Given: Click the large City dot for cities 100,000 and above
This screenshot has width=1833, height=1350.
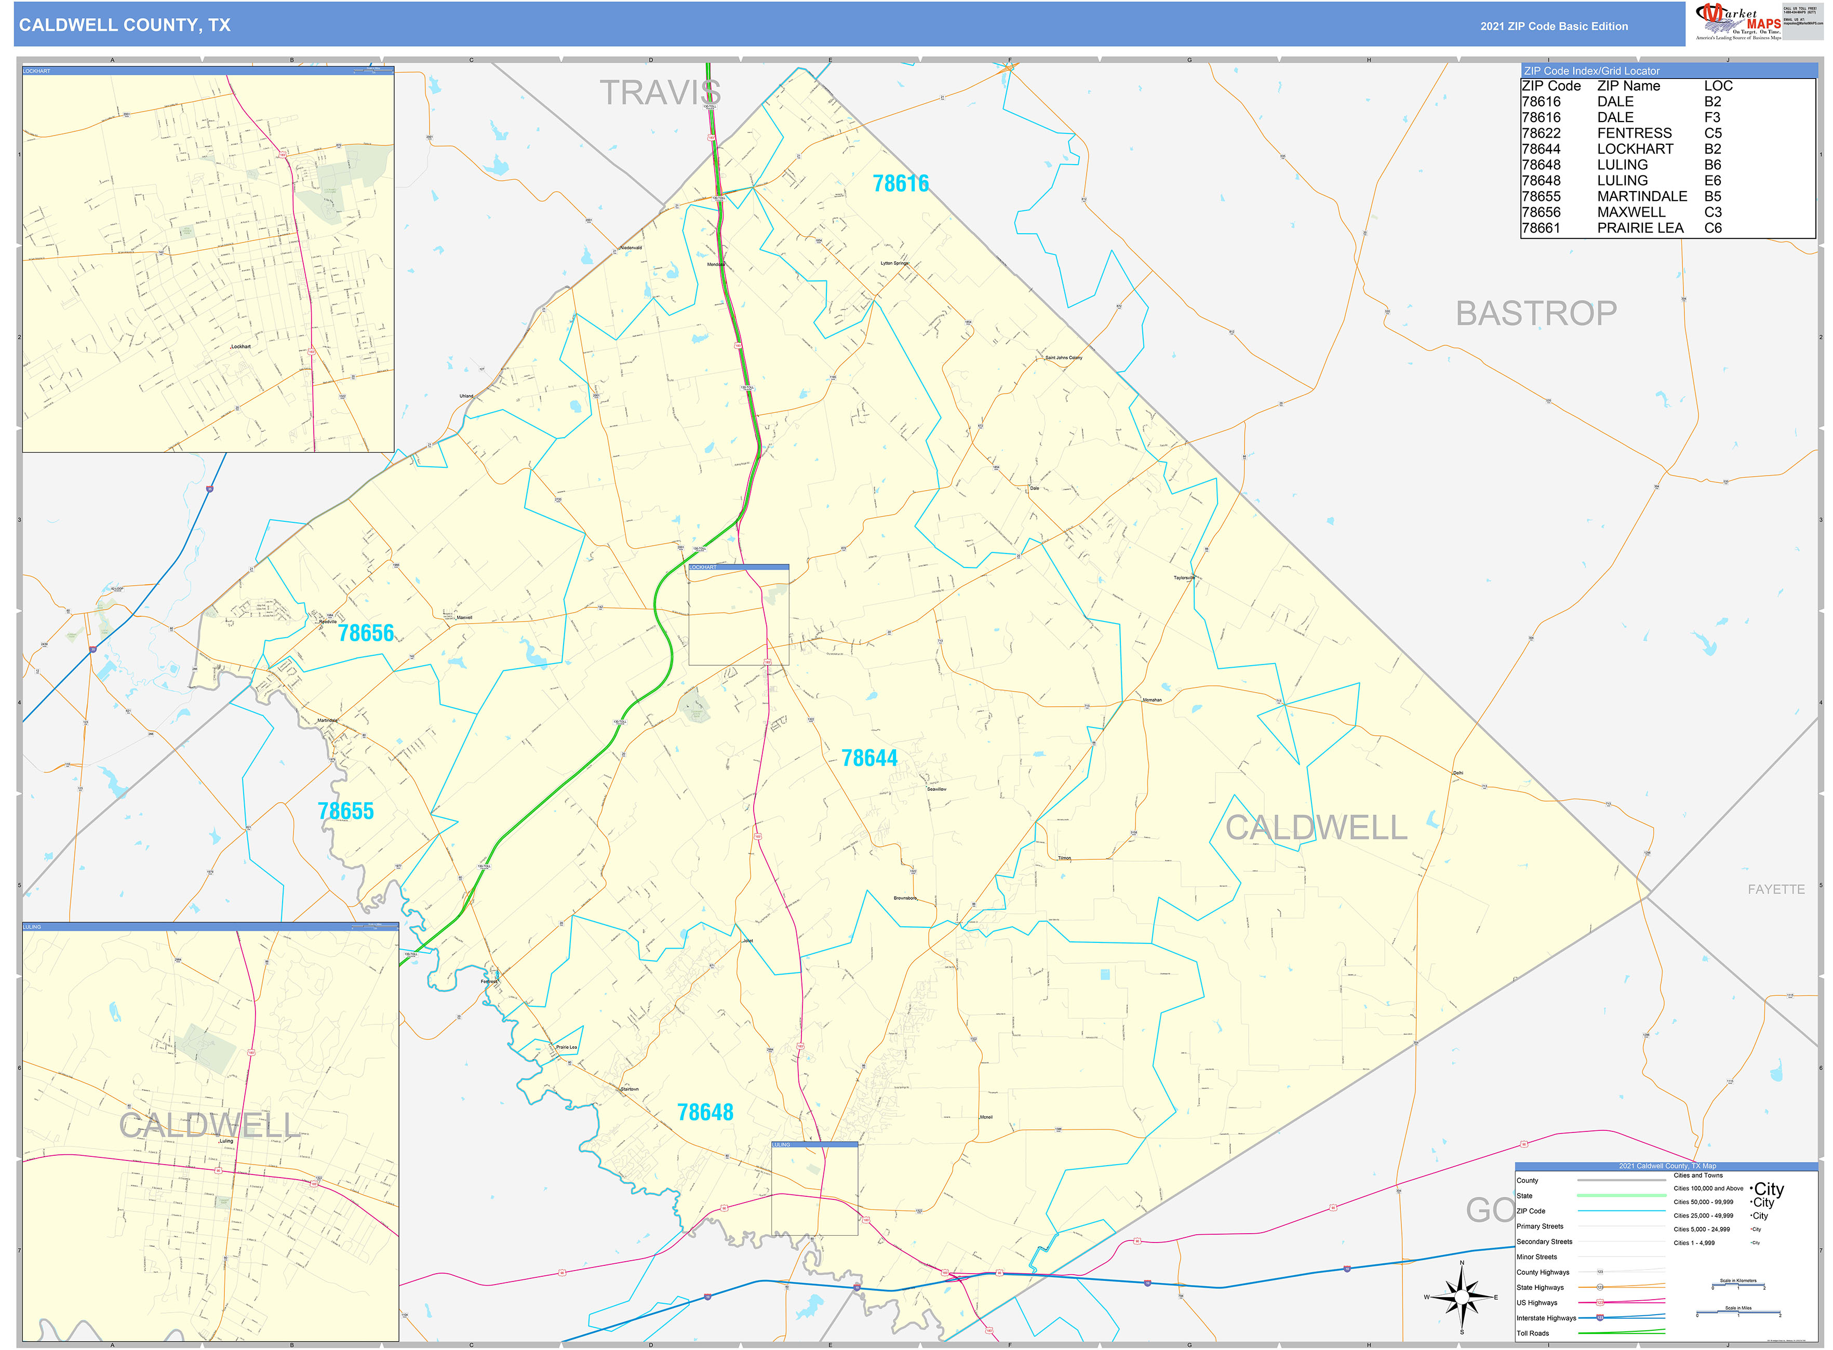Looking at the screenshot, I should tap(1751, 1188).
